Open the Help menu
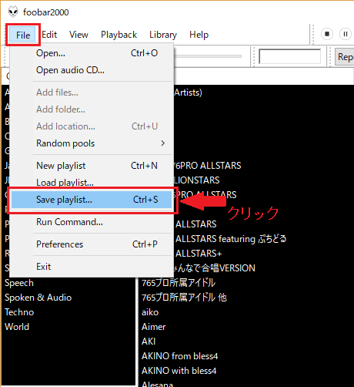 coord(199,35)
